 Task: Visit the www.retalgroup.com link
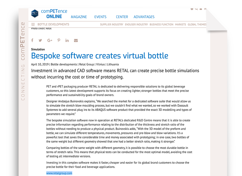(59, 173)
